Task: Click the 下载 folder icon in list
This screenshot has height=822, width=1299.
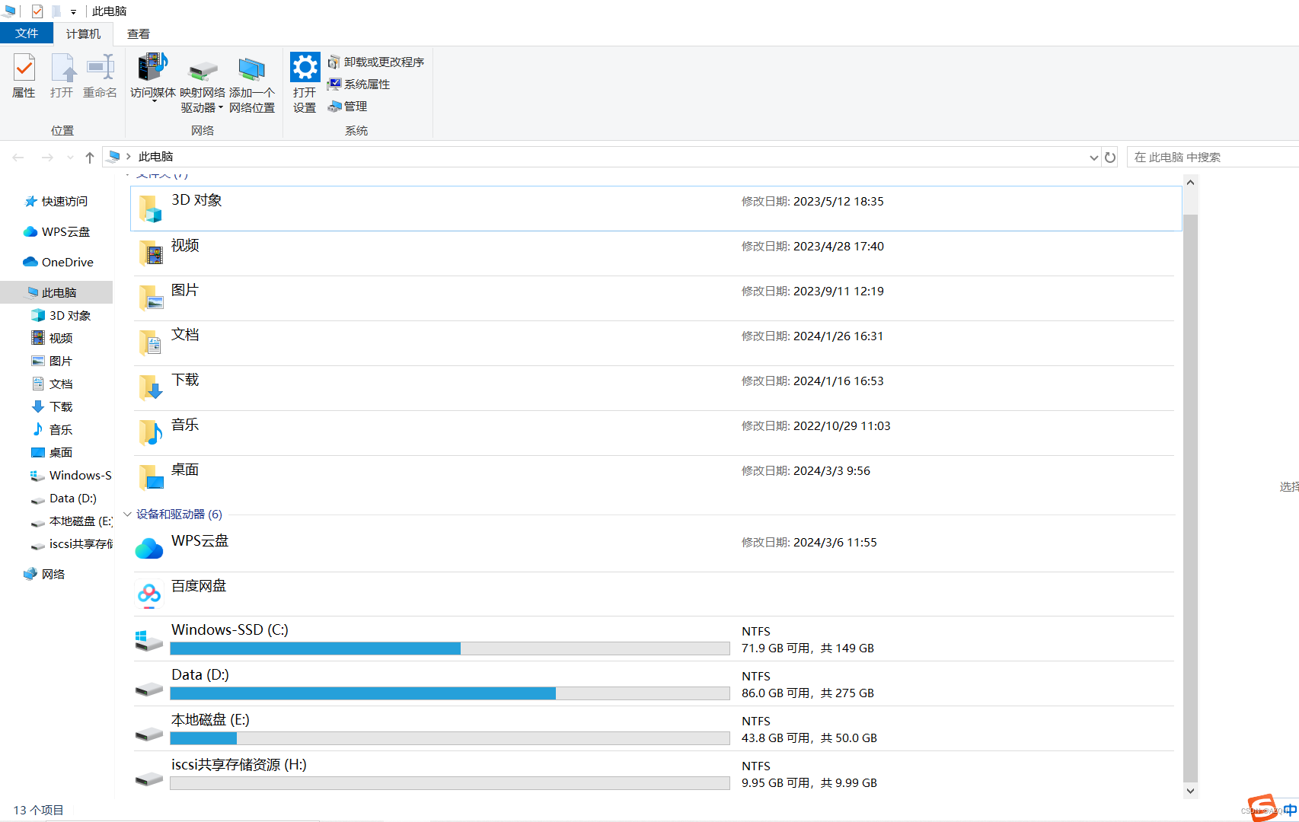Action: click(x=150, y=387)
